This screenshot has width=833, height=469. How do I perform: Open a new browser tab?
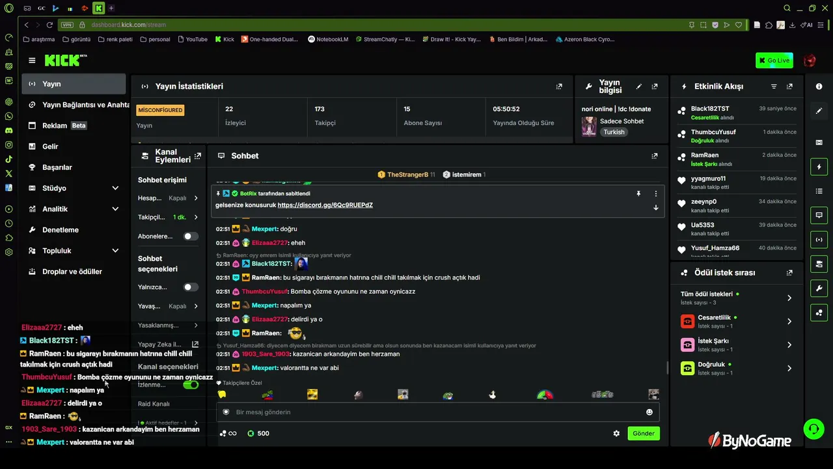[x=111, y=8]
